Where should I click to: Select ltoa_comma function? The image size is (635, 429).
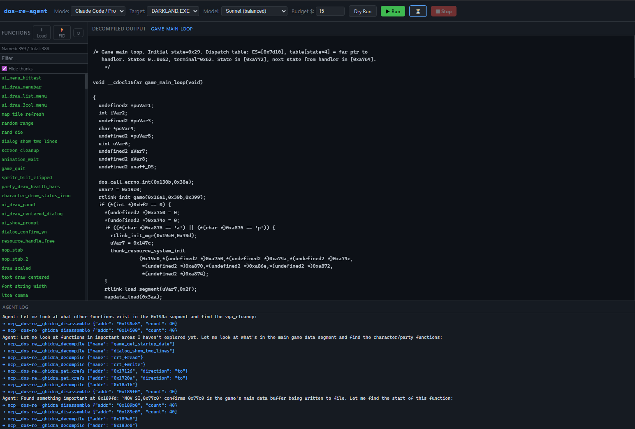(15, 295)
